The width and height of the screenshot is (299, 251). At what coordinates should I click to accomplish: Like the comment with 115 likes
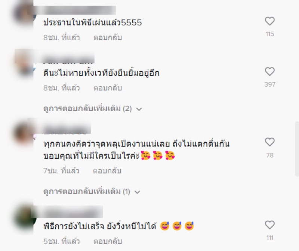(269, 21)
